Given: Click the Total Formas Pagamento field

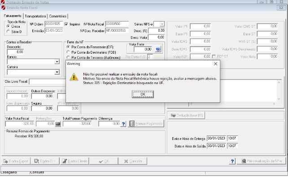Looking at the screenshot, I should (x=77, y=124).
